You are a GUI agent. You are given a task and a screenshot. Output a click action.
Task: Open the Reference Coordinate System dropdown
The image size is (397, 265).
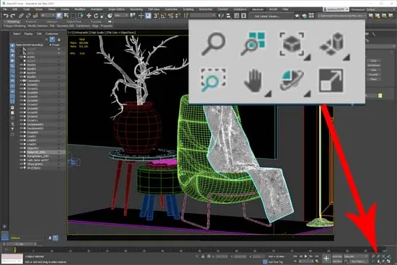(x=121, y=16)
